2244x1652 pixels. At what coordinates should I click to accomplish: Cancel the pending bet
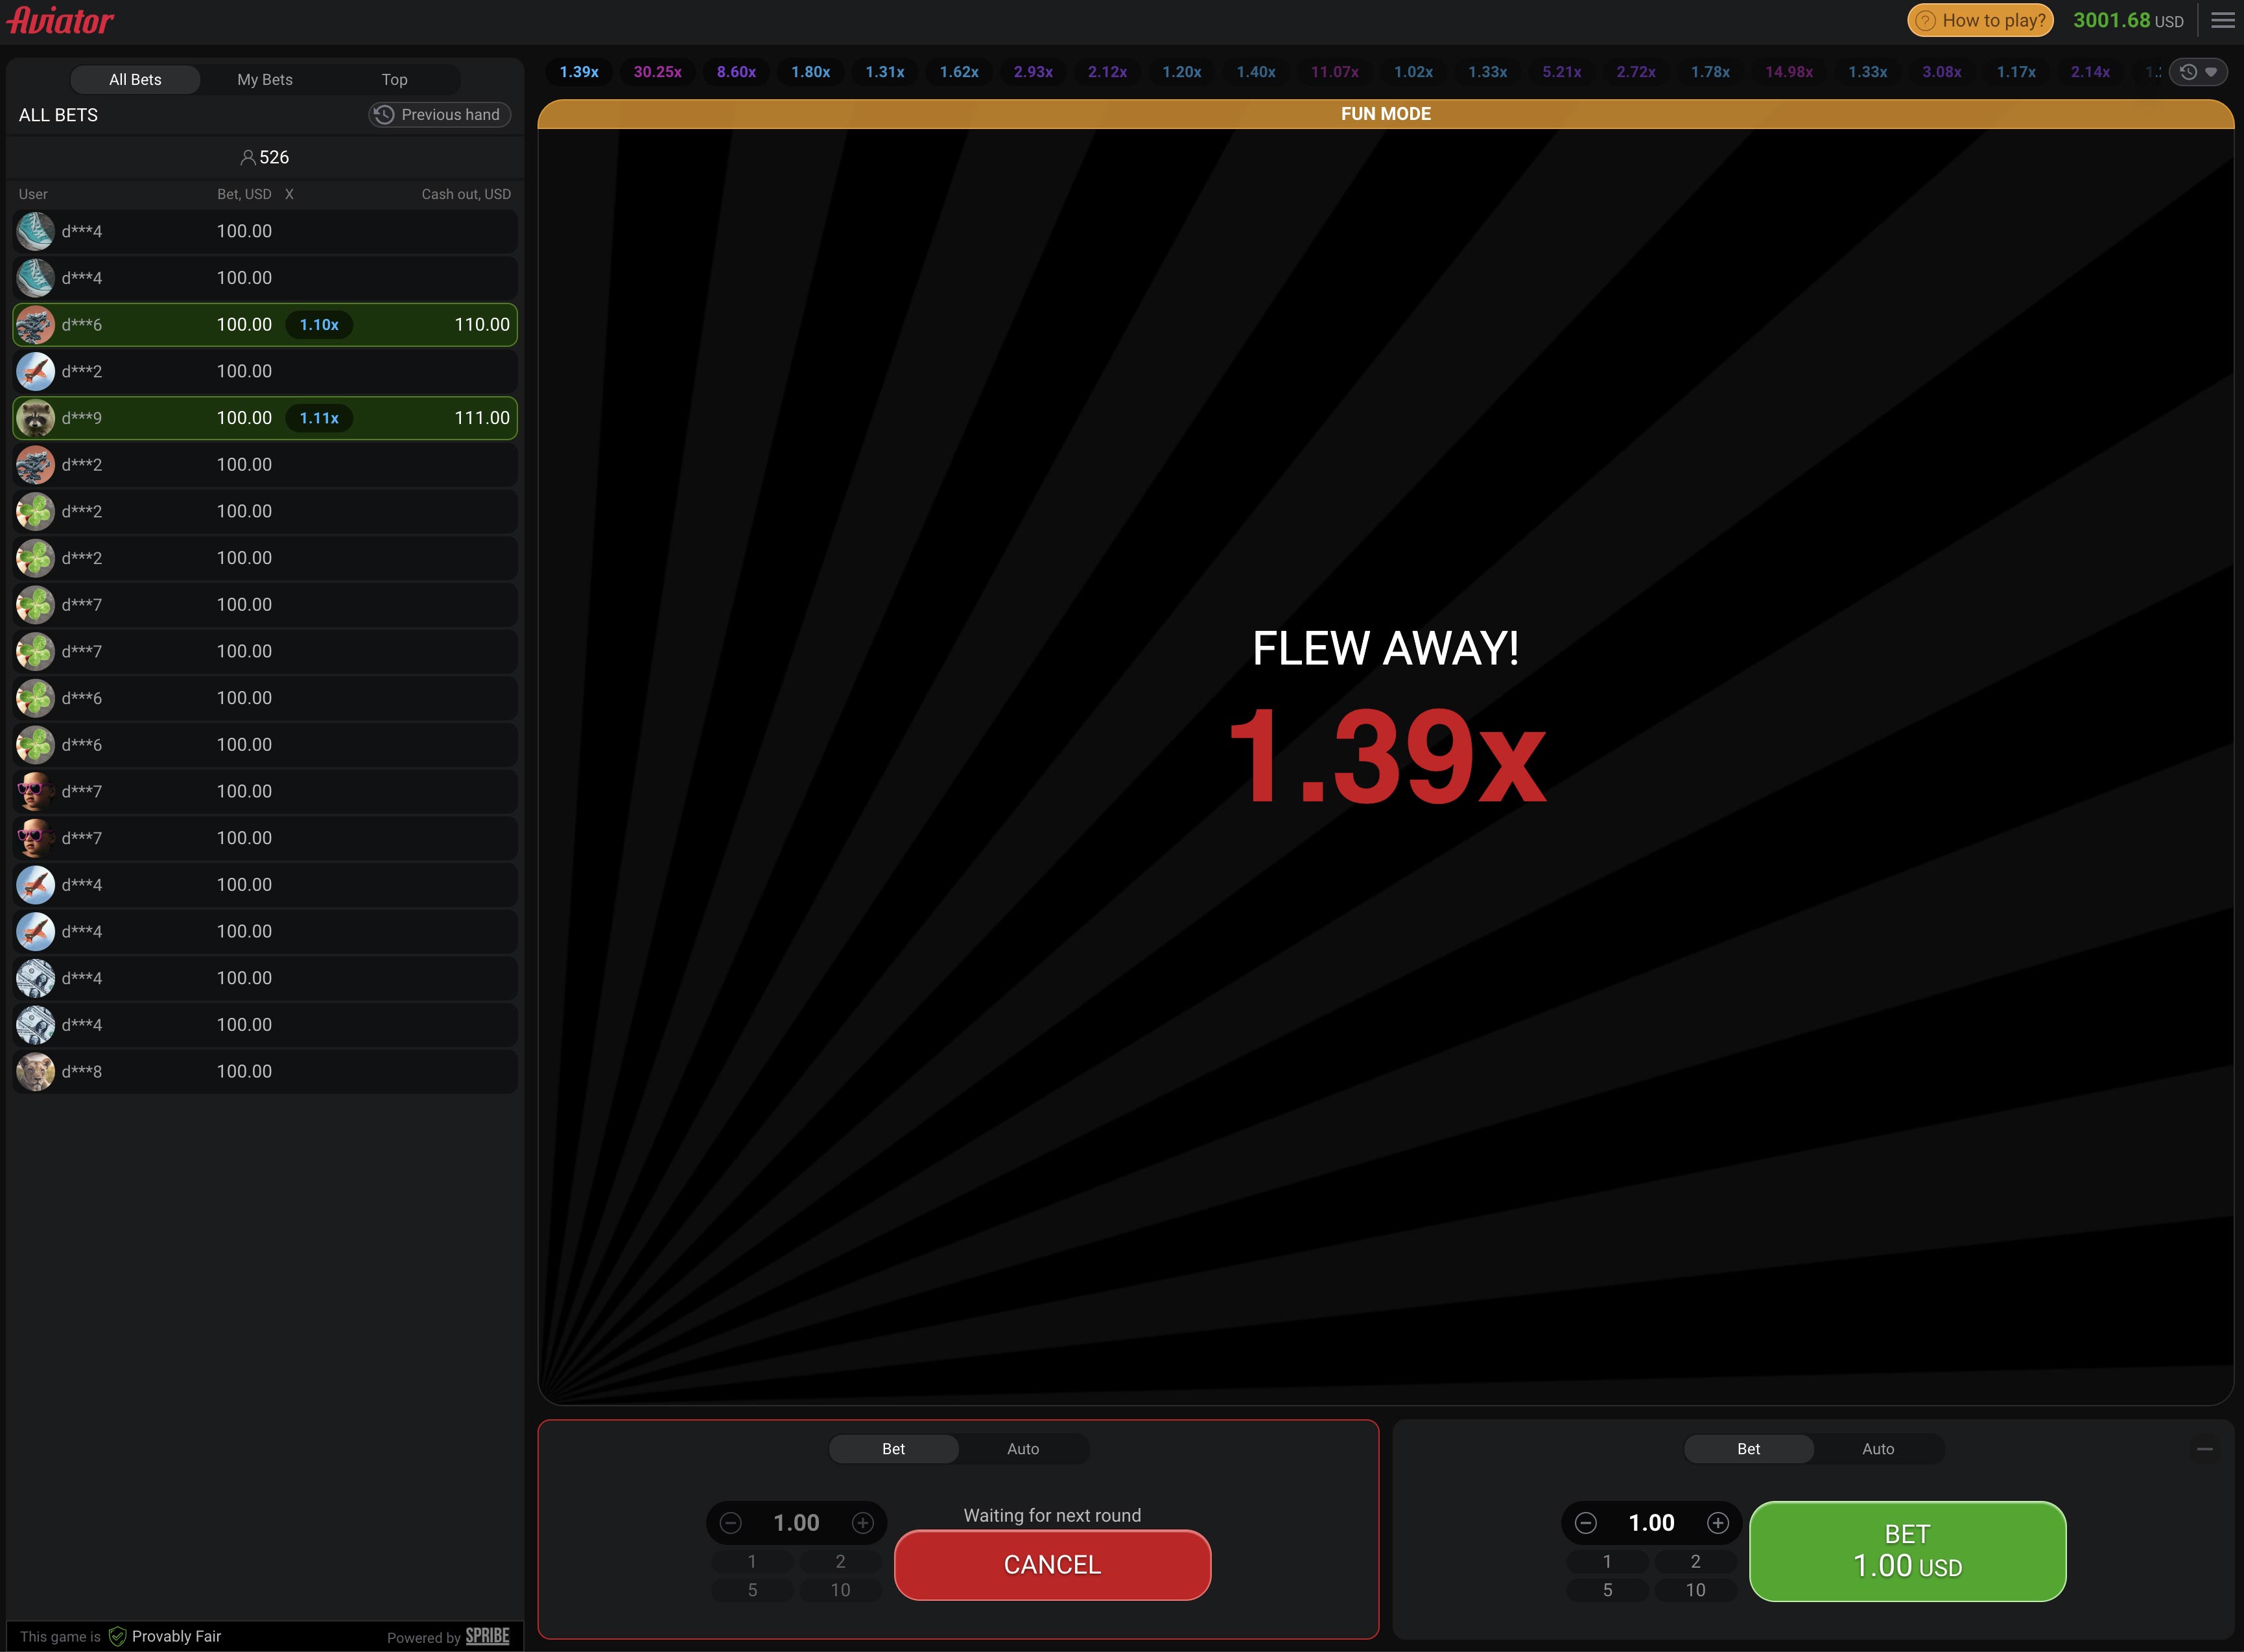pyautogui.click(x=1051, y=1564)
